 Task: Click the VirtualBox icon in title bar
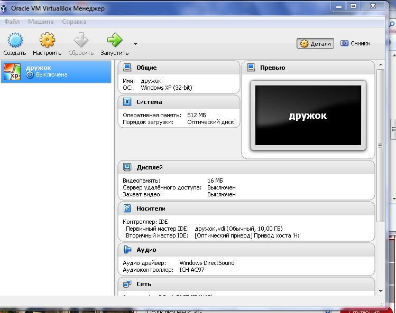tap(4, 8)
